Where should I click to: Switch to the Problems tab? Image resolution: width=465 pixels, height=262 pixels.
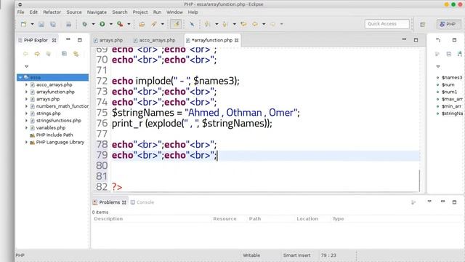tap(110, 202)
